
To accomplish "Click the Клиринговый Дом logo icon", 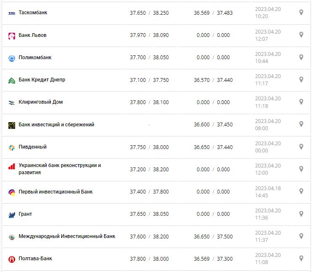I will click(12, 102).
